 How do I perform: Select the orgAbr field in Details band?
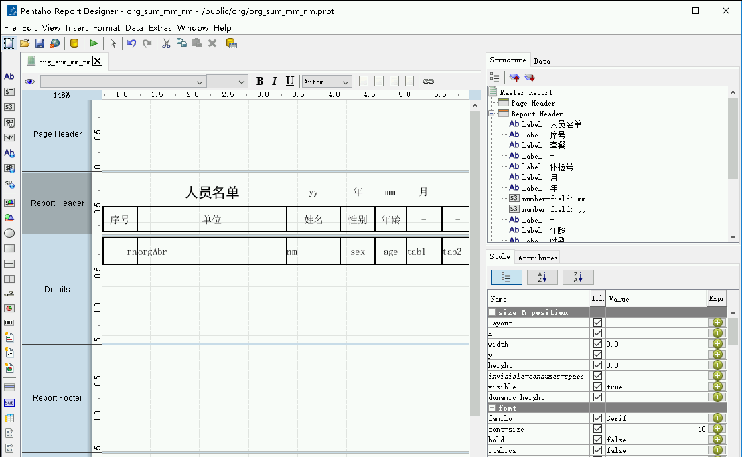tap(212, 252)
